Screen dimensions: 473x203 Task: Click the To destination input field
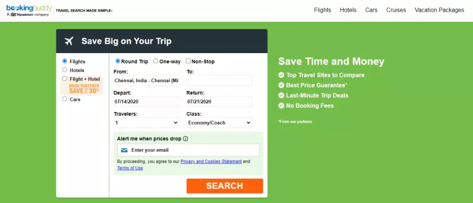219,81
